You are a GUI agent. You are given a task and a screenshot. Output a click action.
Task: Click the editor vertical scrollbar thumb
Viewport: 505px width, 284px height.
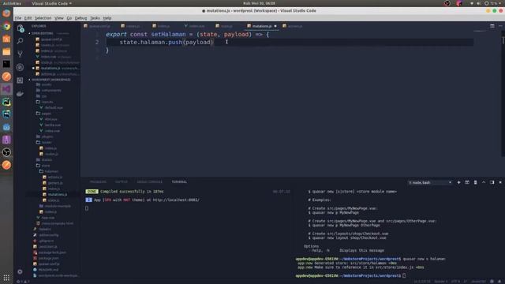tap(503, 40)
